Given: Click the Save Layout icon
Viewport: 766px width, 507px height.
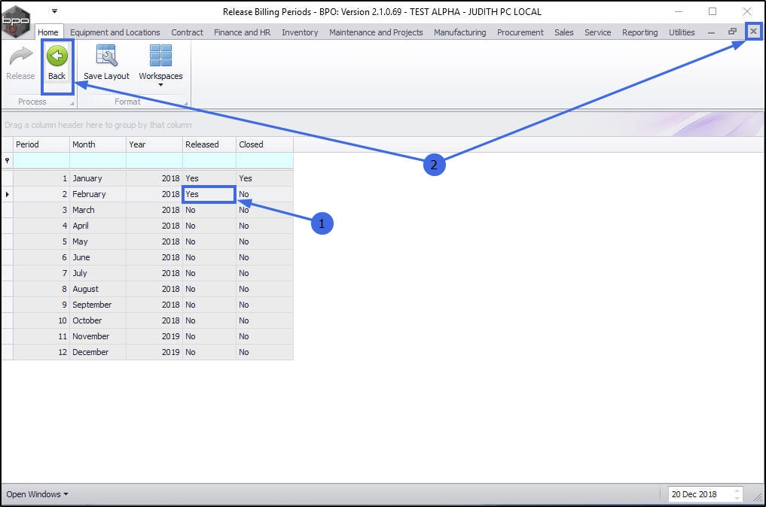Looking at the screenshot, I should pyautogui.click(x=106, y=56).
